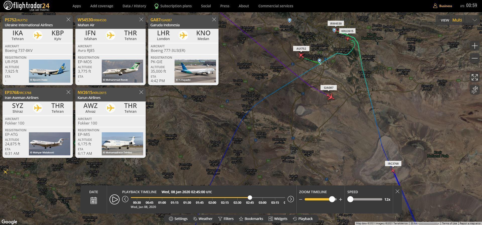
Task: Close the PS752 flight card
Action: (x=68, y=20)
